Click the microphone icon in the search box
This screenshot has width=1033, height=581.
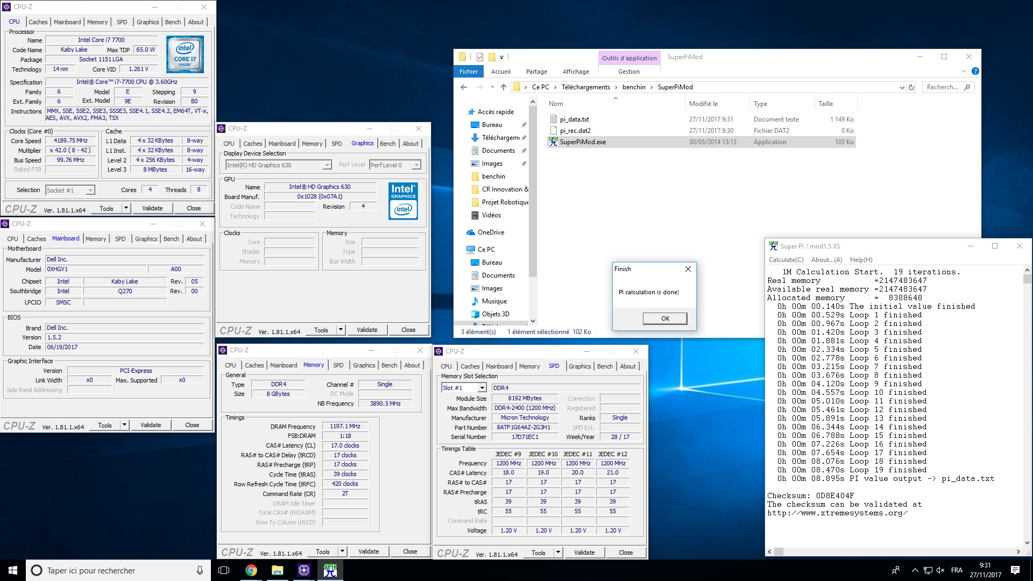[200, 570]
